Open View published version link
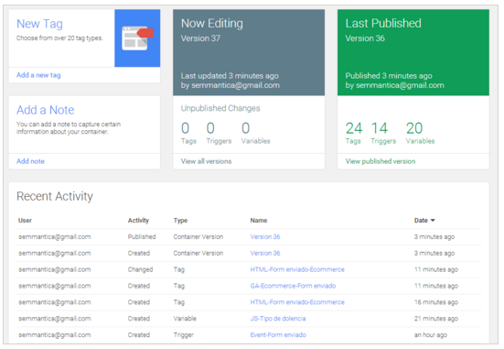504x349 pixels. tap(381, 161)
